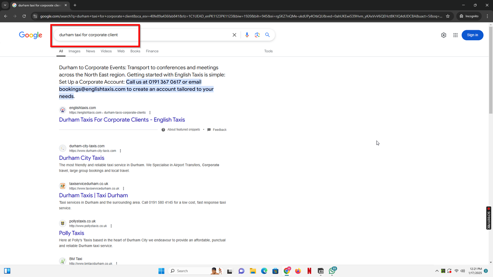Start voice search with microphone icon

click(247, 35)
